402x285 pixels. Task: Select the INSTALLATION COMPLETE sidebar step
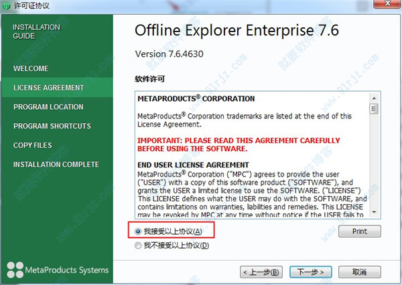point(56,165)
